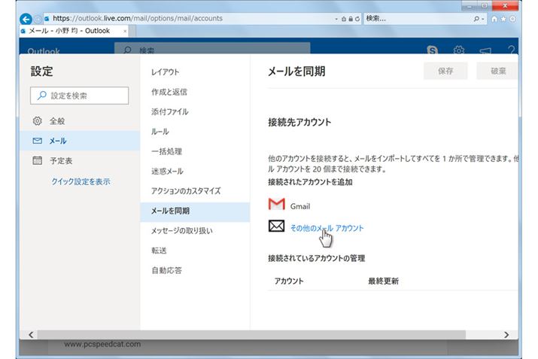Click the help question mark icon
This screenshot has width=538, height=359.
click(x=511, y=50)
